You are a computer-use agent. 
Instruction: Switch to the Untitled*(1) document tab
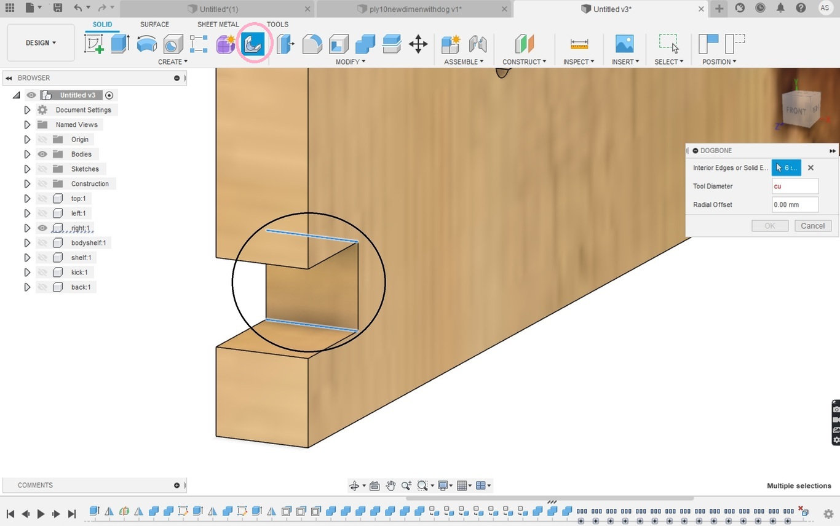coord(217,9)
